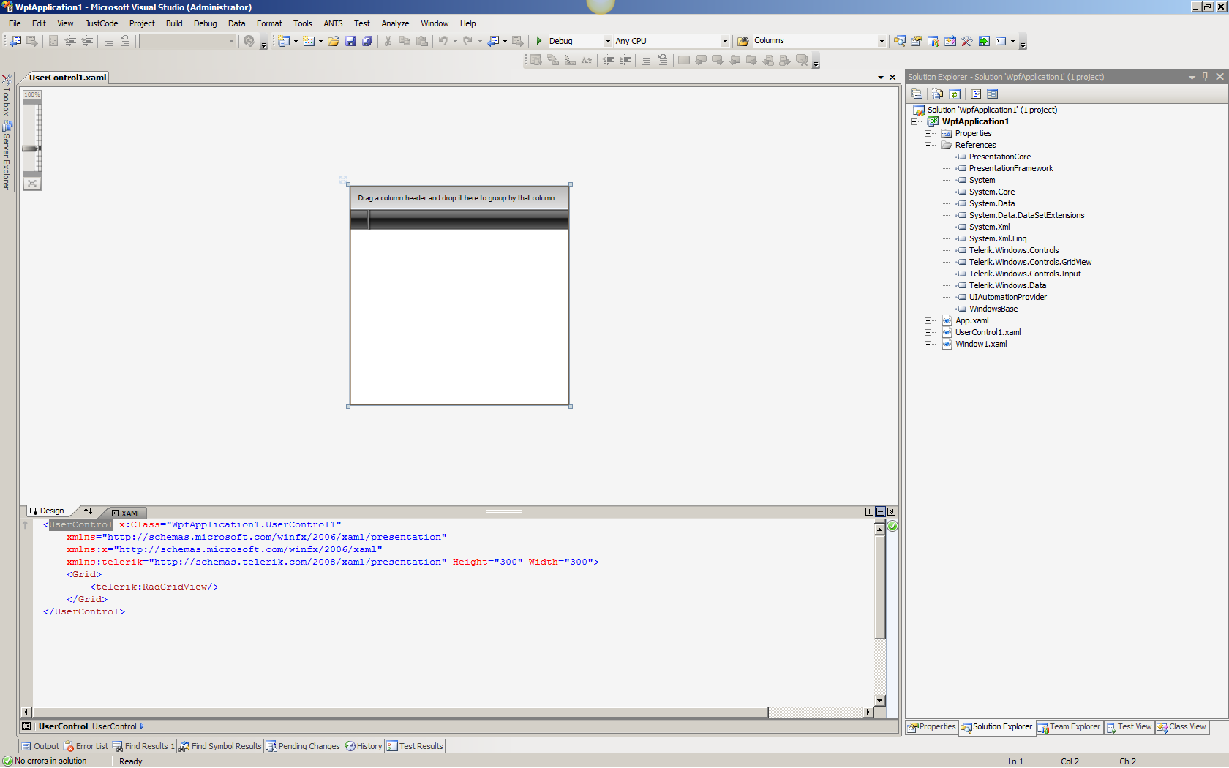The height and width of the screenshot is (768, 1229).
Task: Click the swap panes arrows icon
Action: click(88, 511)
